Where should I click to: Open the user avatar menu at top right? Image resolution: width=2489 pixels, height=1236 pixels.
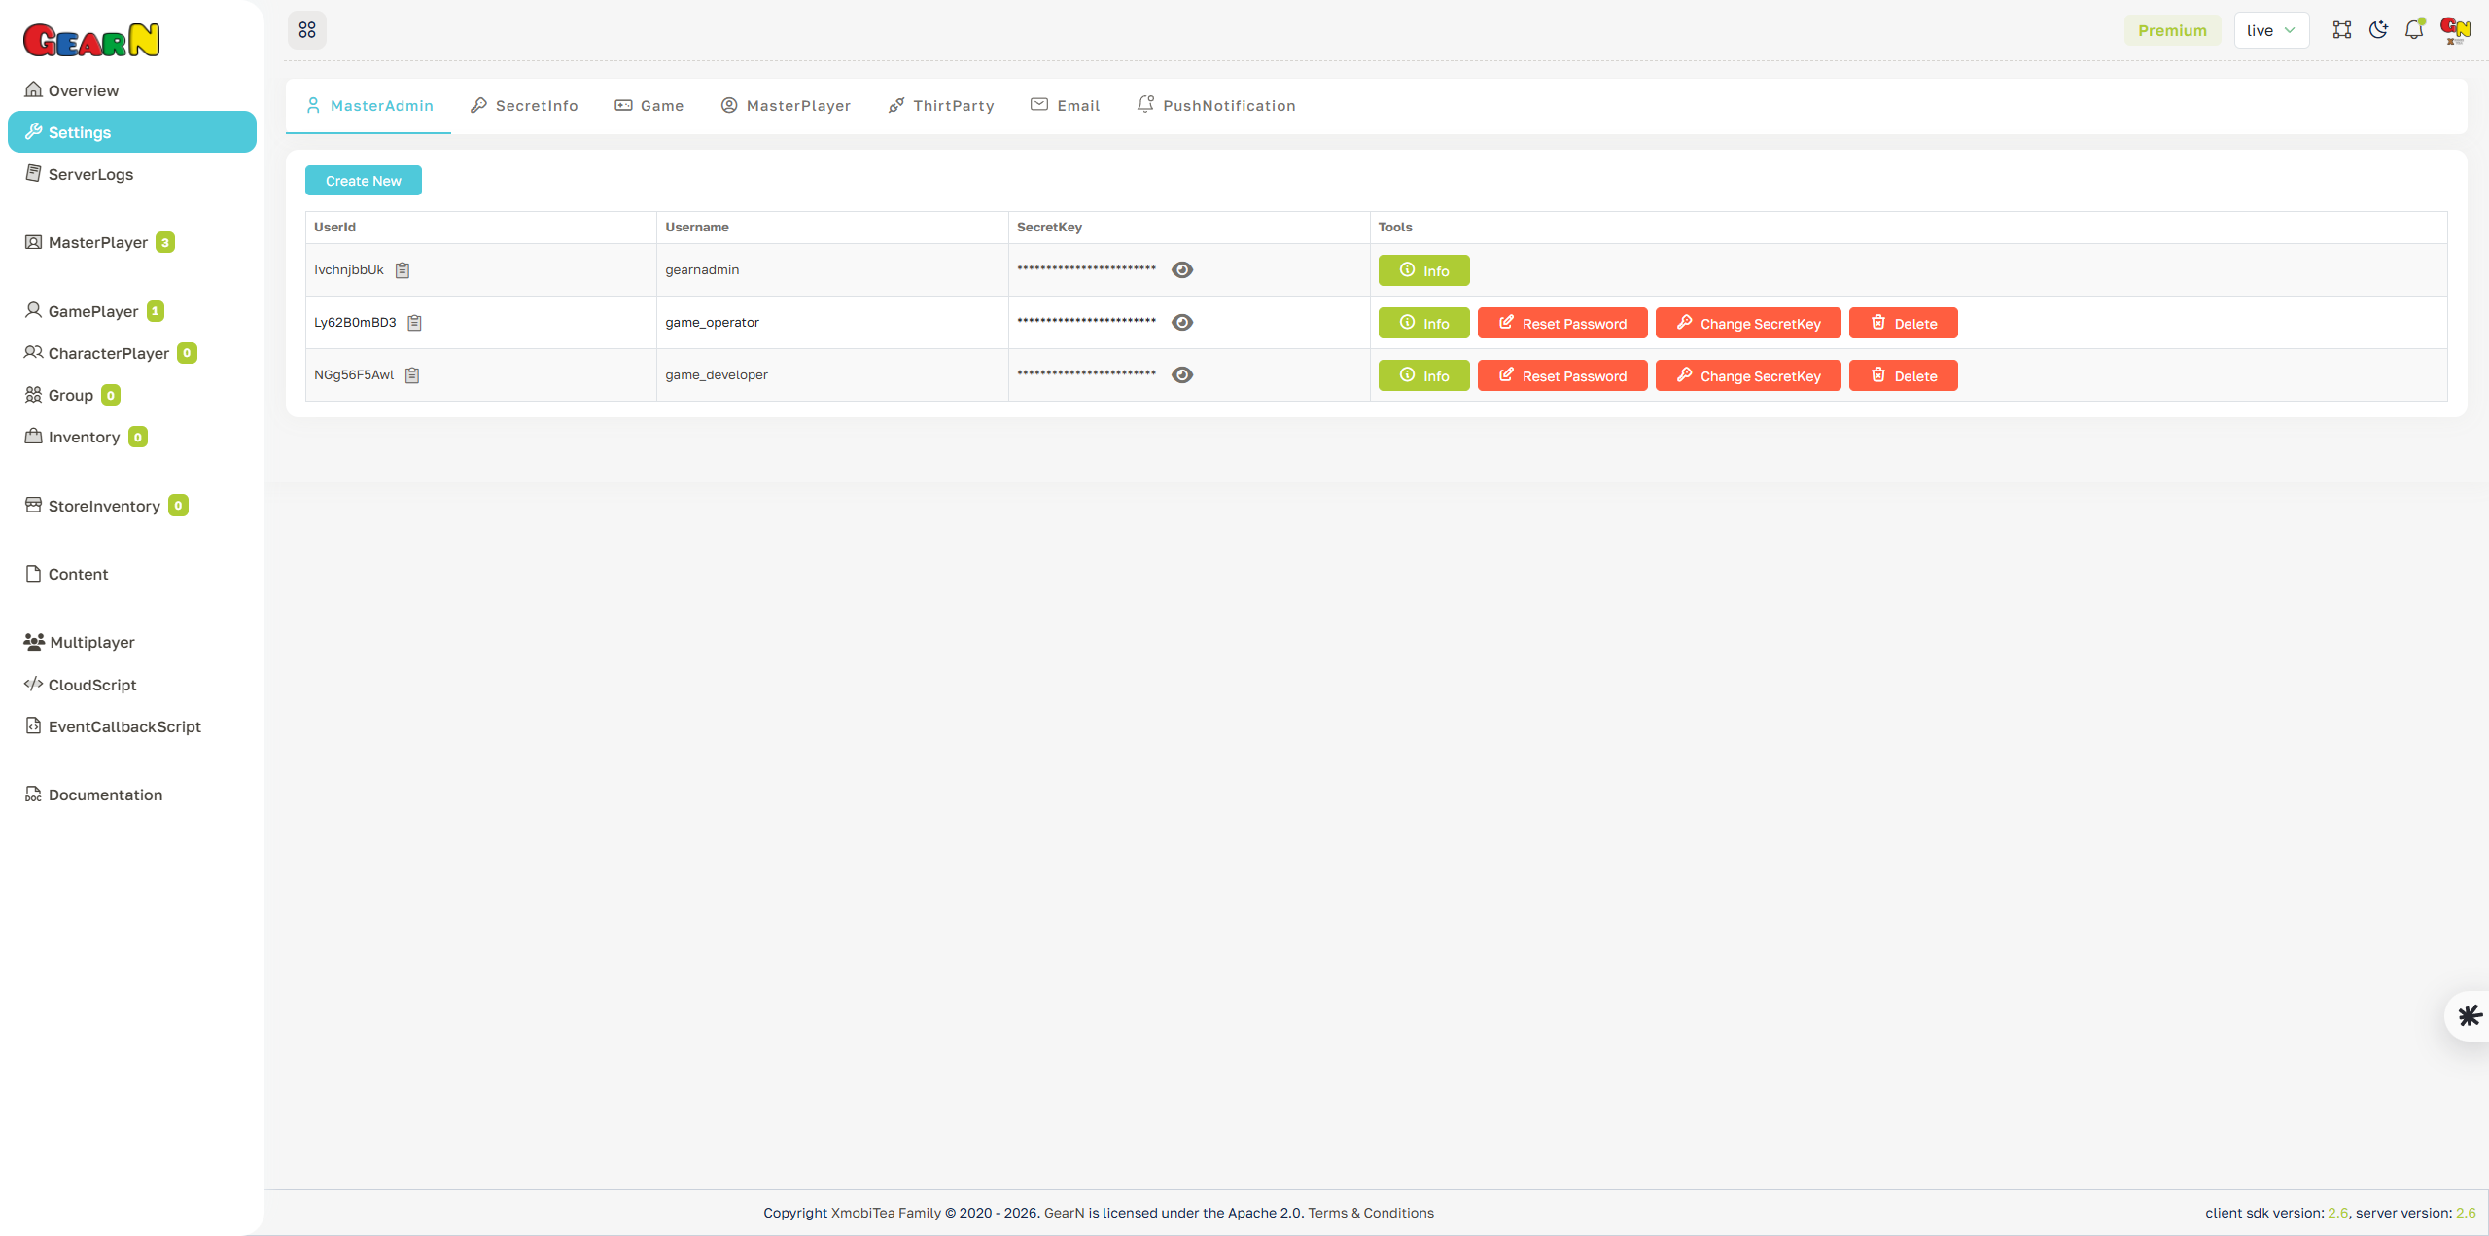[x=2454, y=29]
